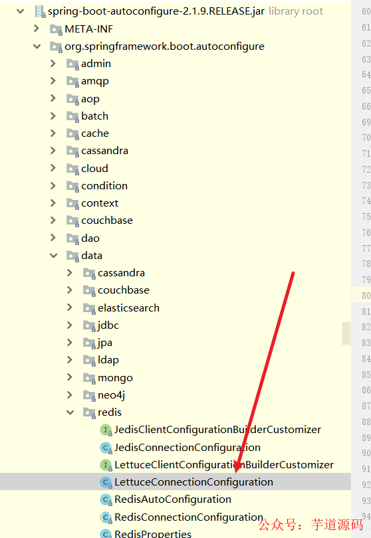Image resolution: width=371 pixels, height=538 pixels.
Task: Click RedisConnectionConfiguration abstract class icon
Action: click(x=106, y=517)
